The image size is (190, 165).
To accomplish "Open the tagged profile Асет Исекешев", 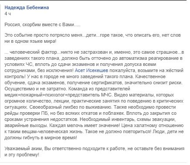I will [92, 70].
